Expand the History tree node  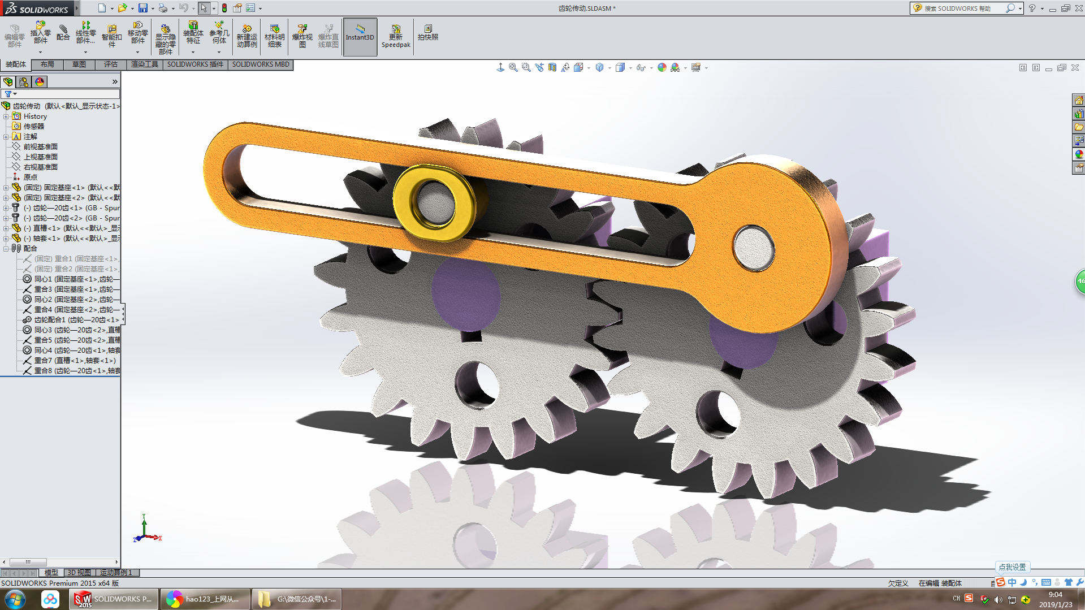(x=6, y=116)
